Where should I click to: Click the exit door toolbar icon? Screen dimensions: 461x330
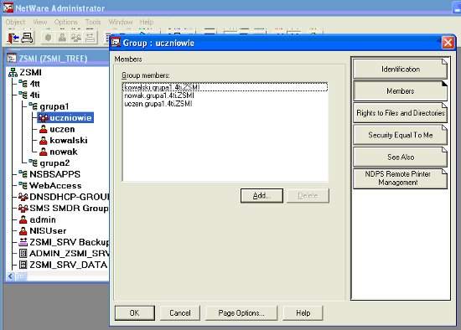coord(13,39)
